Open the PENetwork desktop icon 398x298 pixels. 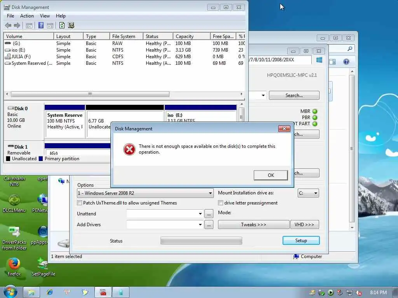pyautogui.click(x=40, y=203)
